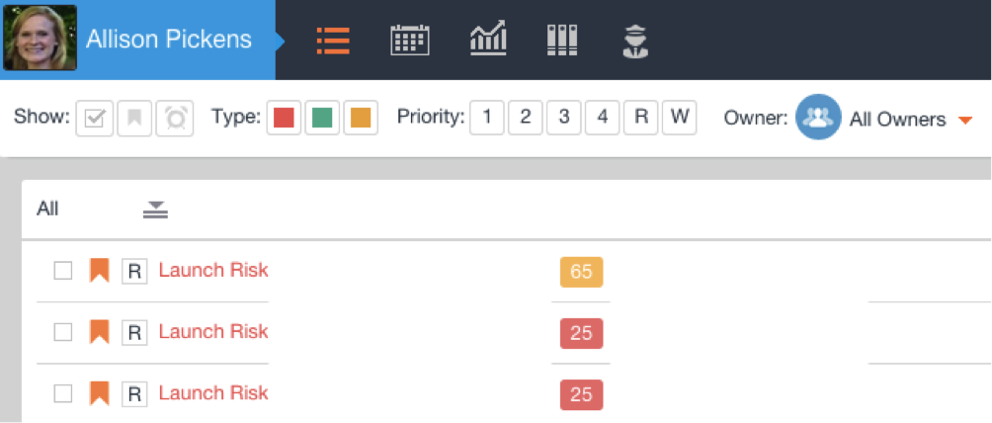Click the agent figure icon in header
Screen dimensions: 992x423
(635, 40)
